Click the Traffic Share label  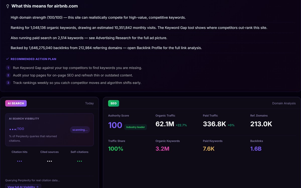(117, 141)
